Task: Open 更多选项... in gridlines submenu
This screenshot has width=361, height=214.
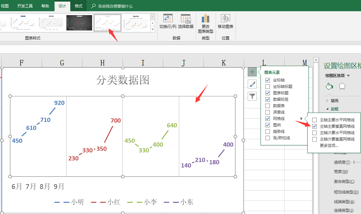Action: pyautogui.click(x=329, y=145)
